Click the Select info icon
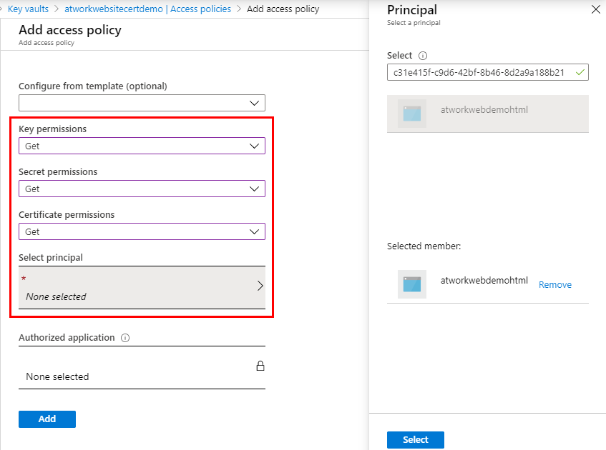 click(423, 56)
